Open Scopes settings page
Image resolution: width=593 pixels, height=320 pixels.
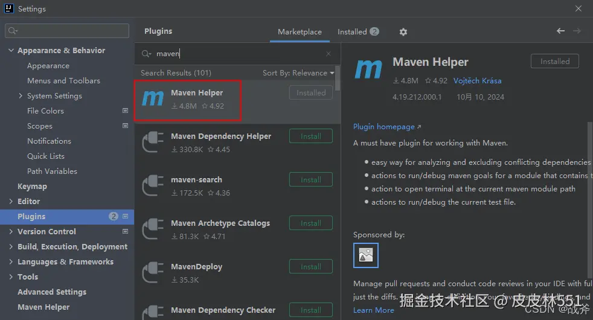[x=40, y=126]
